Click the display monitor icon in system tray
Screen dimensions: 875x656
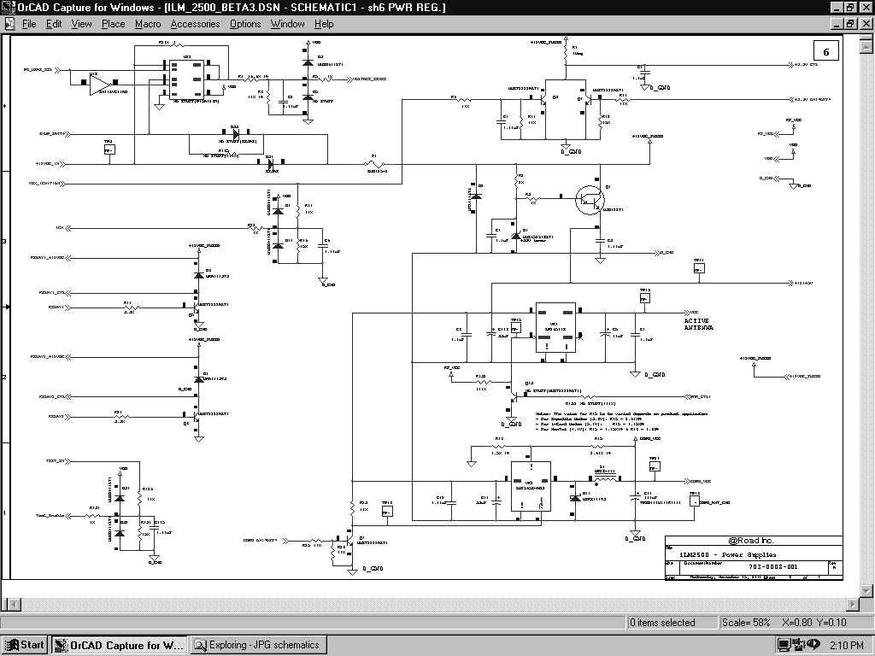click(x=784, y=645)
